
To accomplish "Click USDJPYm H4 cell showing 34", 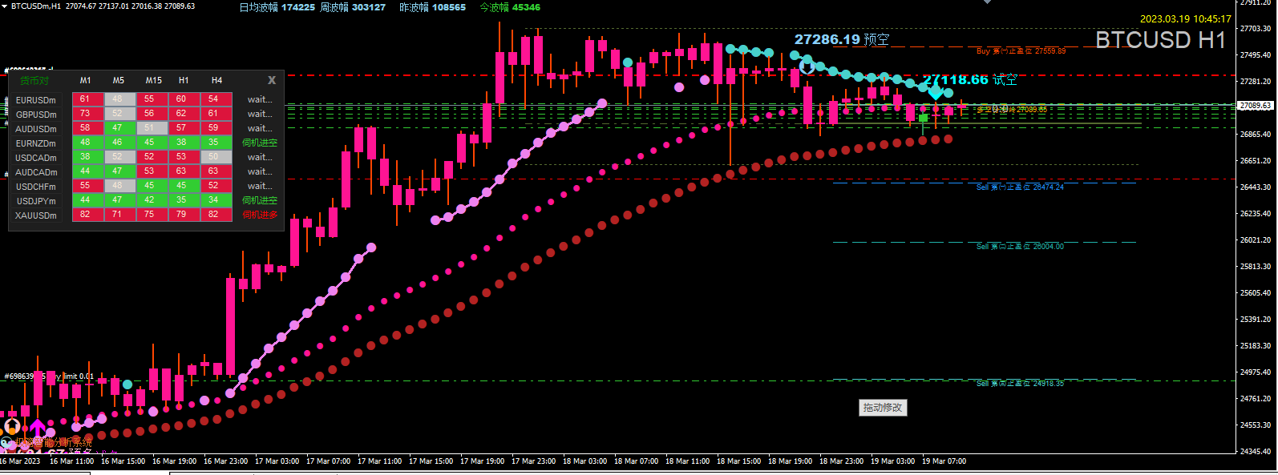I will [x=216, y=200].
